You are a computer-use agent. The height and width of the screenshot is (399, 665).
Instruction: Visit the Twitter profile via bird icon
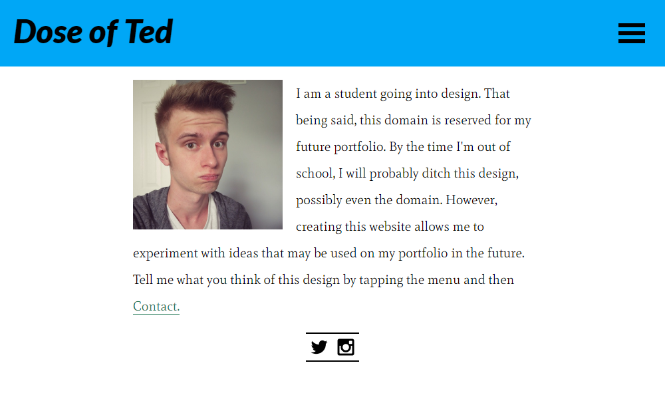(319, 347)
